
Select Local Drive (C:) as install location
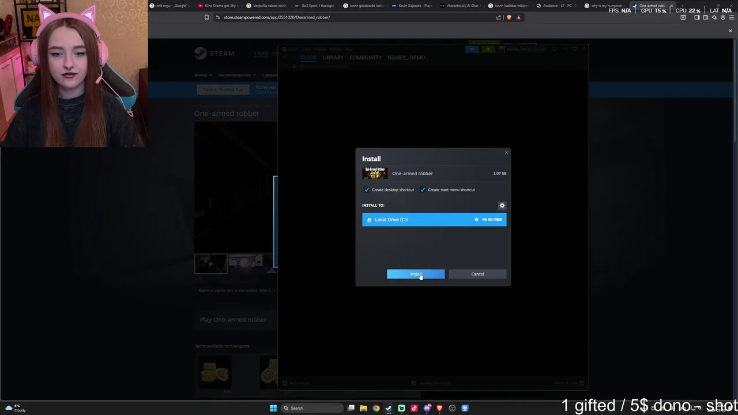[x=434, y=220]
